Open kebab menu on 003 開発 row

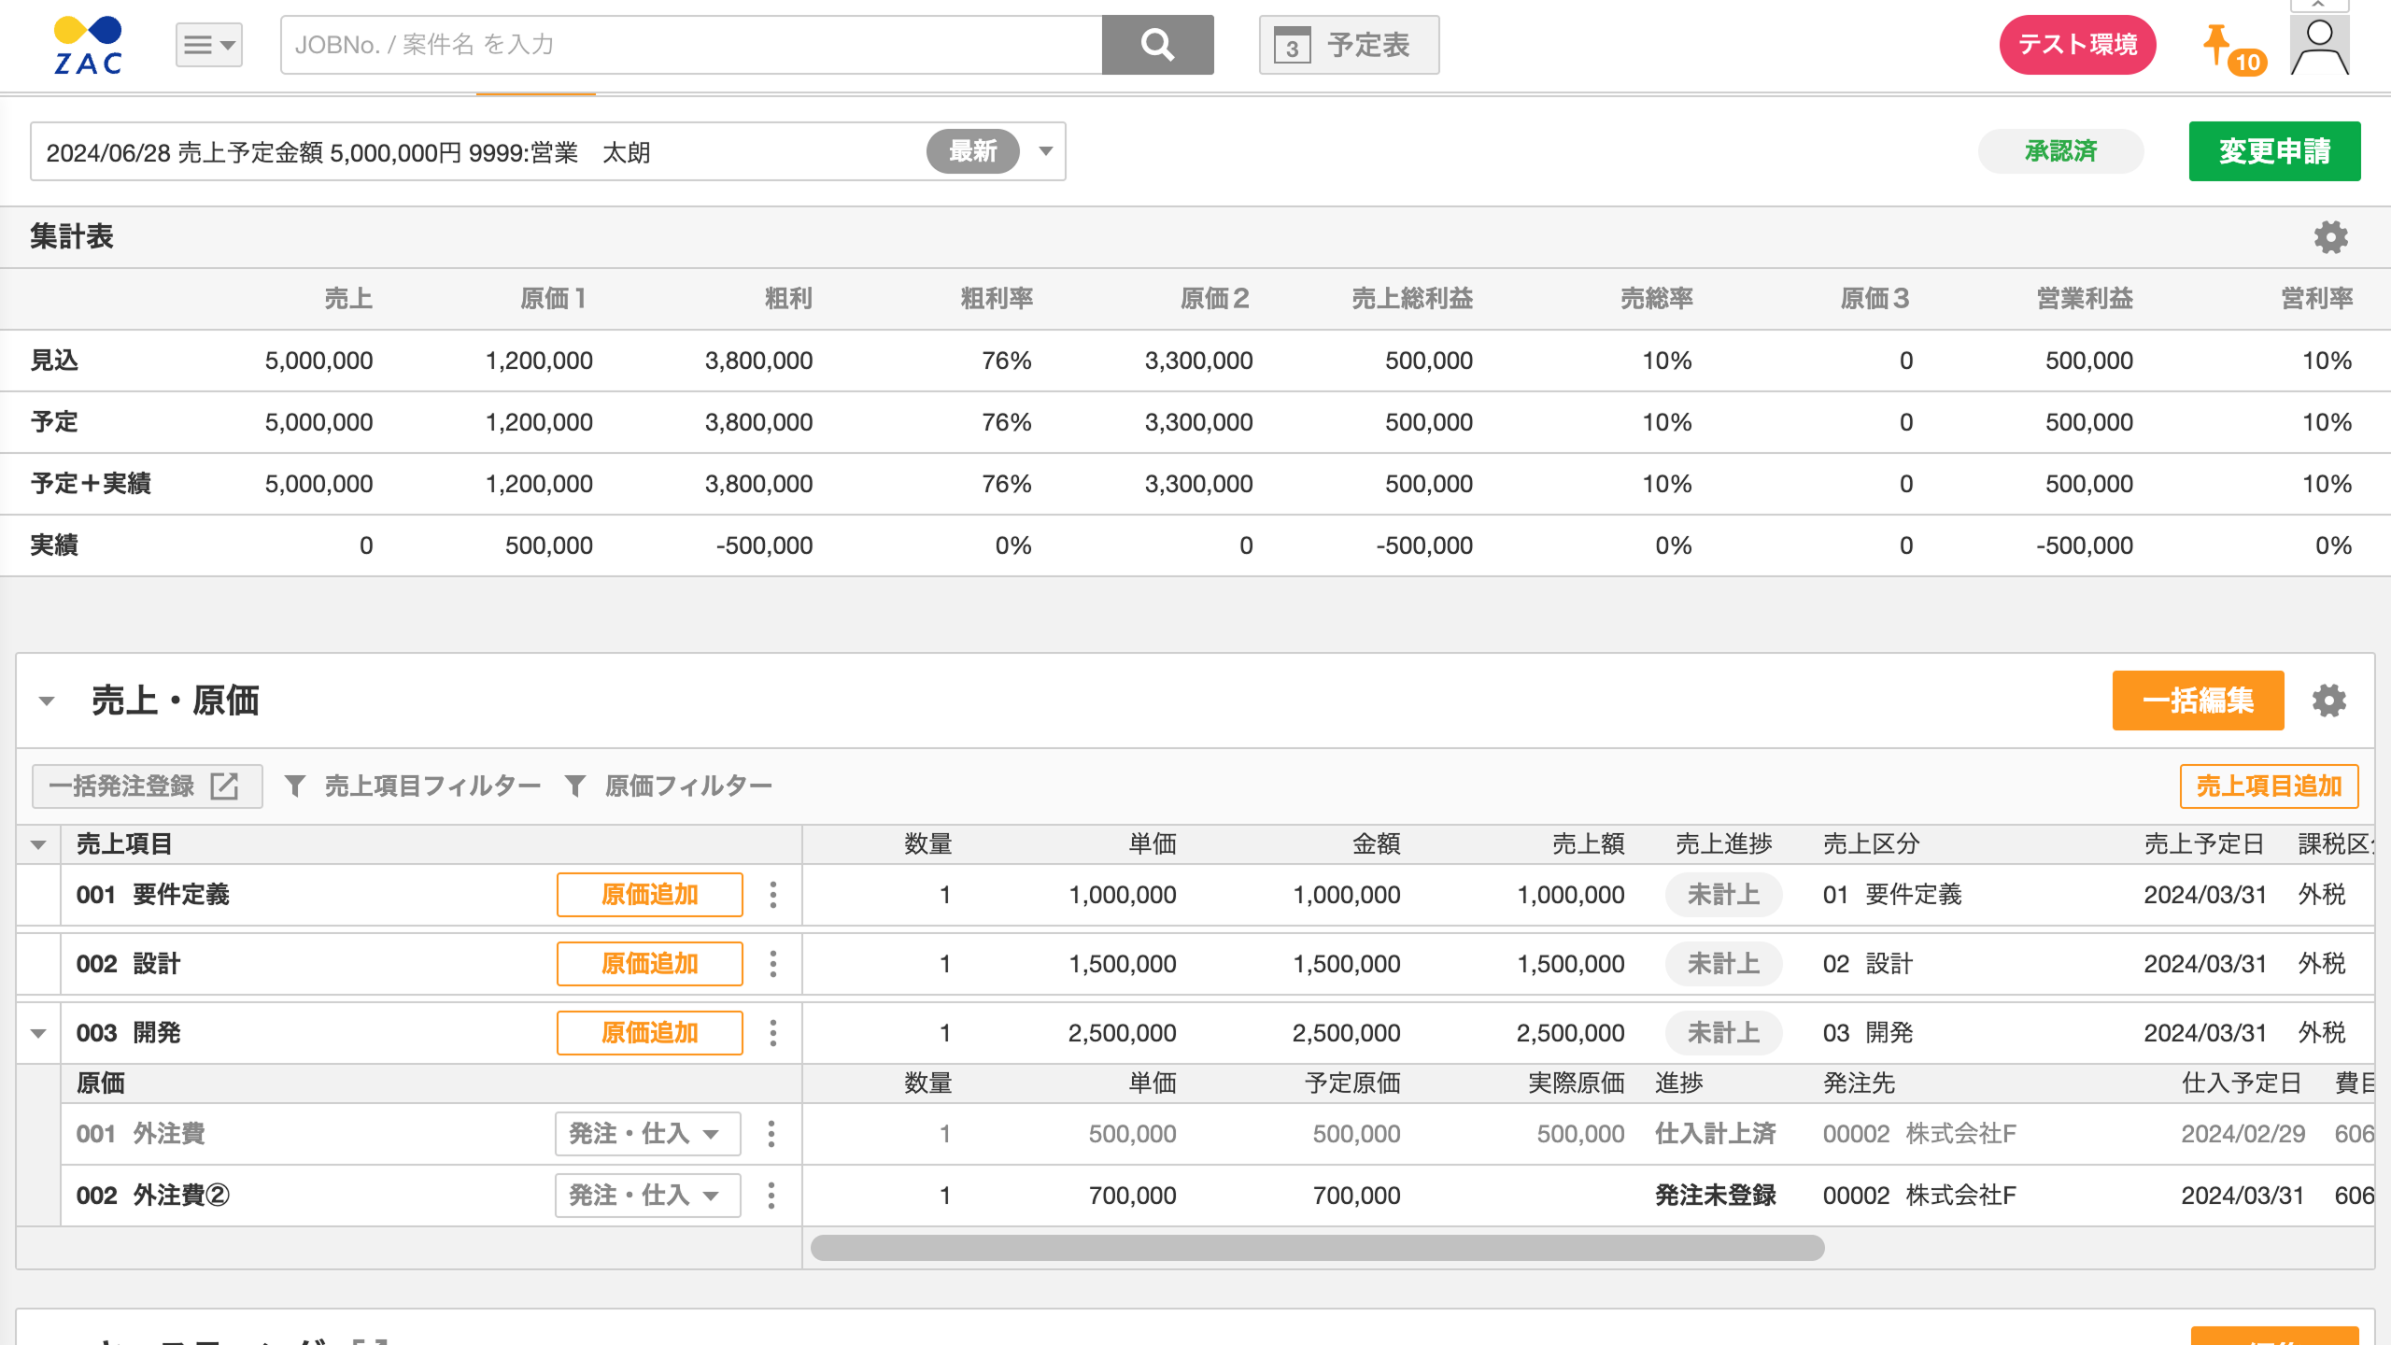tap(772, 1033)
